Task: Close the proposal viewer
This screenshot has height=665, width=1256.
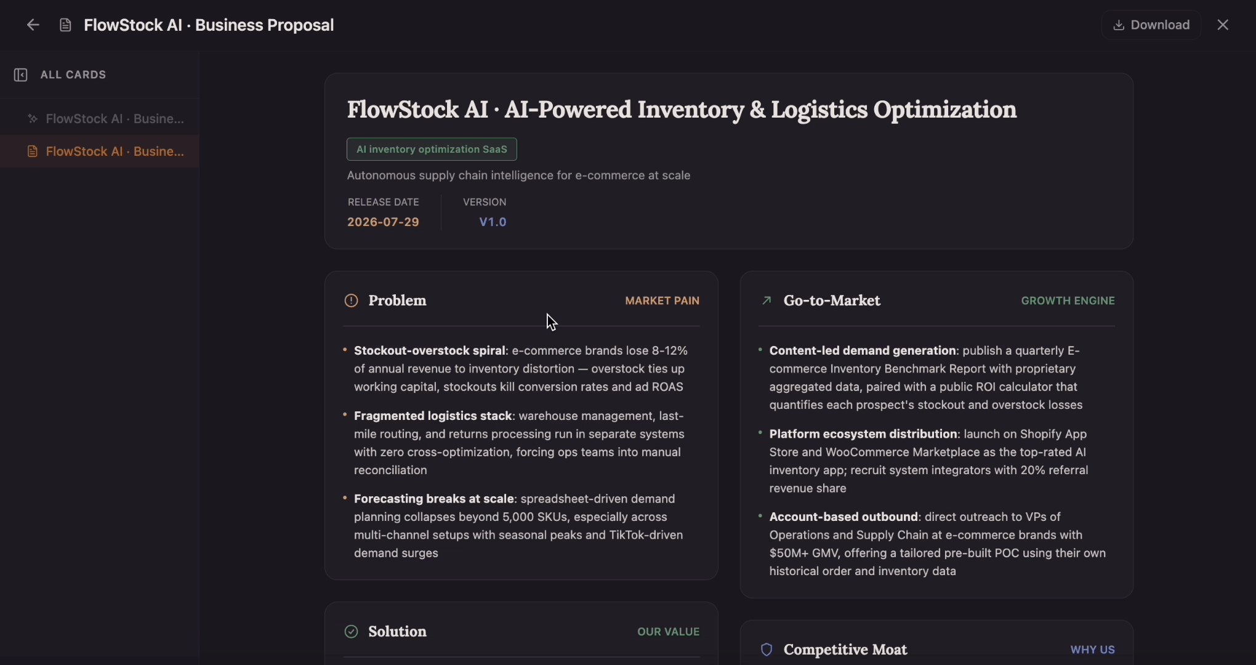Action: [1223, 25]
